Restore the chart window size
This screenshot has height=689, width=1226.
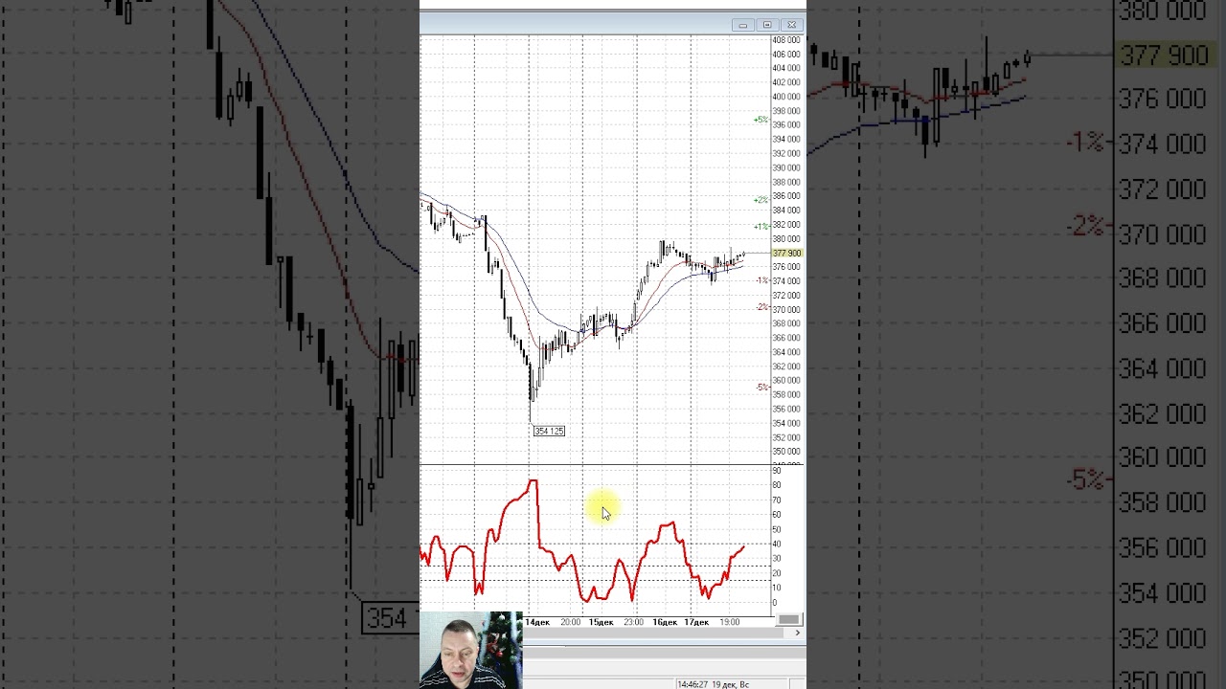tap(766, 25)
